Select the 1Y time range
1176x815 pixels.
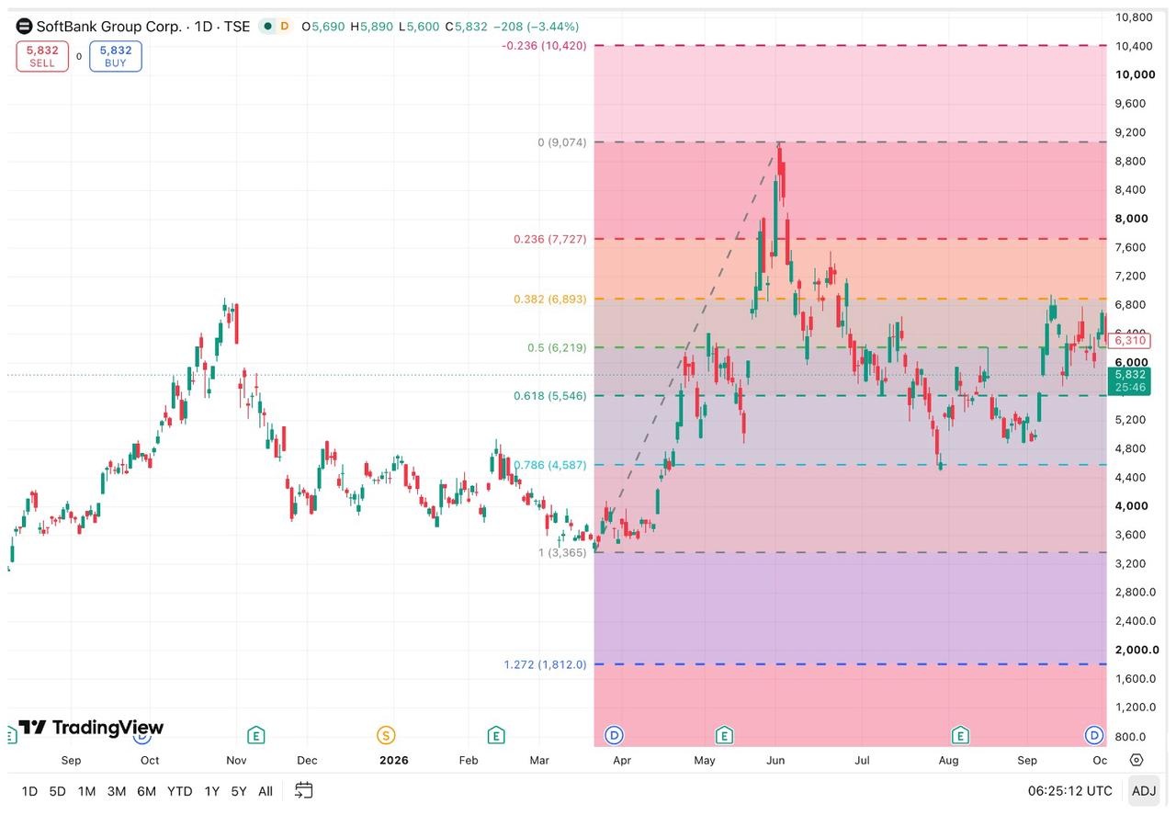pyautogui.click(x=211, y=791)
